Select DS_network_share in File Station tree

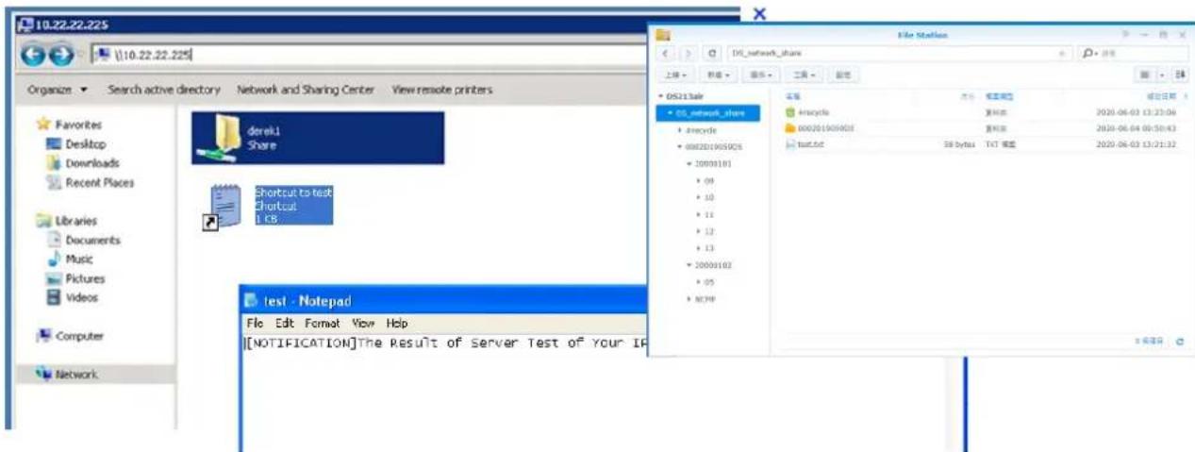tap(709, 112)
